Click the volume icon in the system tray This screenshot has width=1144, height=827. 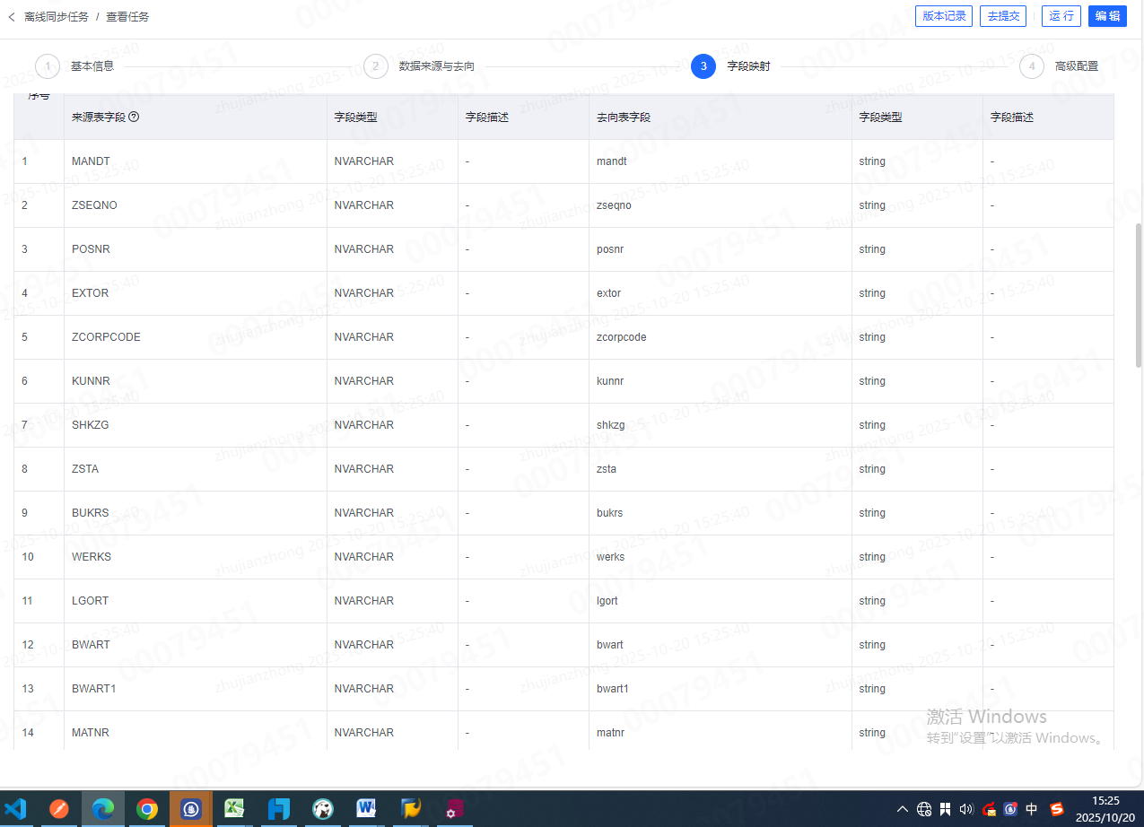click(x=966, y=809)
